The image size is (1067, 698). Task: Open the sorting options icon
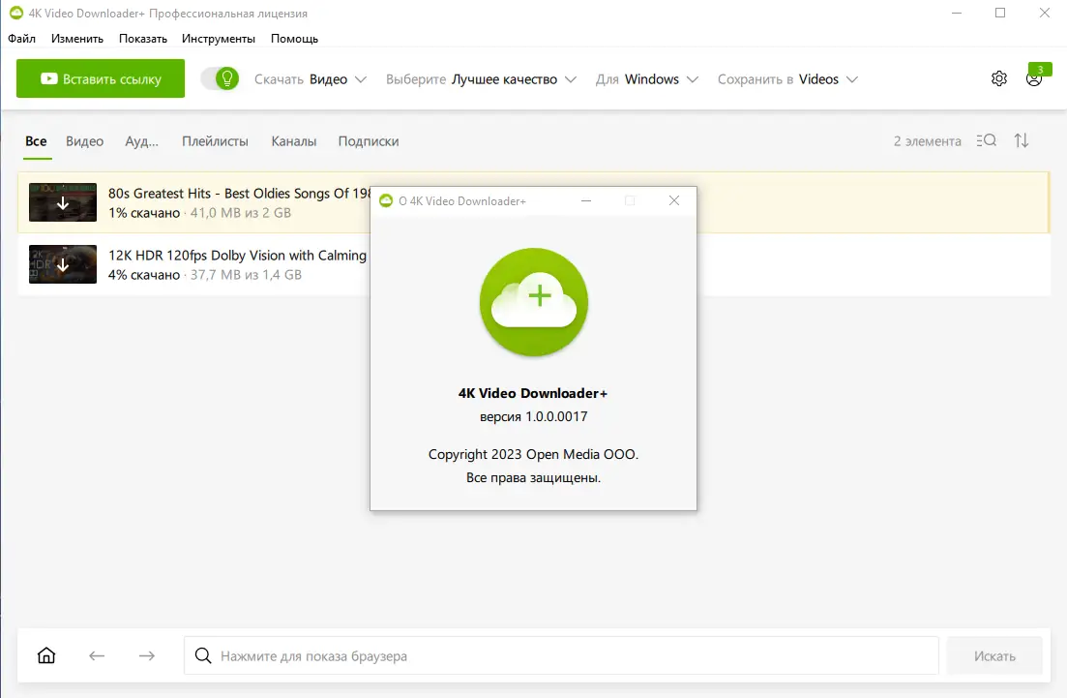(x=1021, y=140)
